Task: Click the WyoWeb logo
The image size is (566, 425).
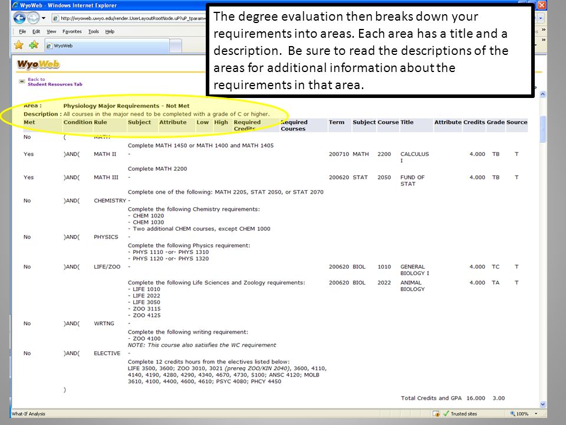Action: pyautogui.click(x=38, y=64)
